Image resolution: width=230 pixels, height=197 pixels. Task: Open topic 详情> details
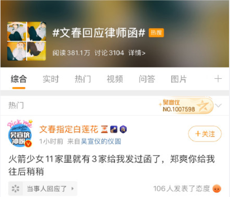pyautogui.click(x=137, y=53)
